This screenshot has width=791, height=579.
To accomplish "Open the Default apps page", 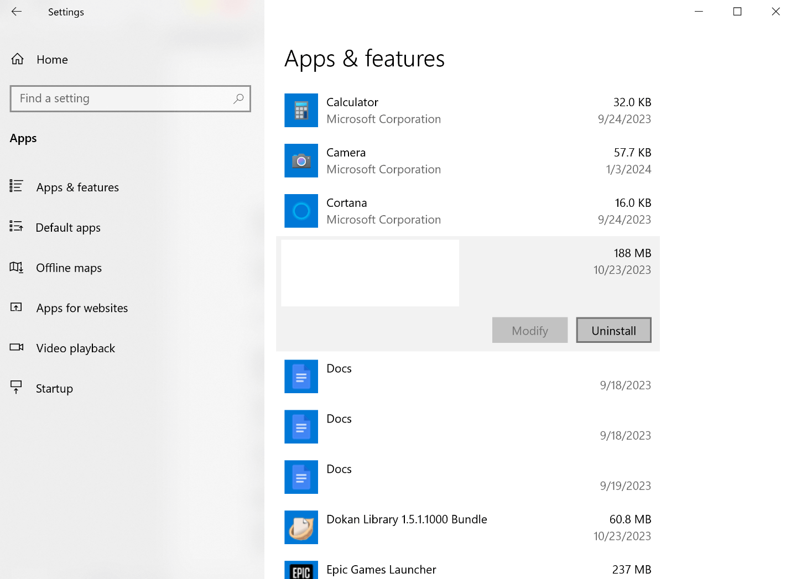I will point(68,228).
